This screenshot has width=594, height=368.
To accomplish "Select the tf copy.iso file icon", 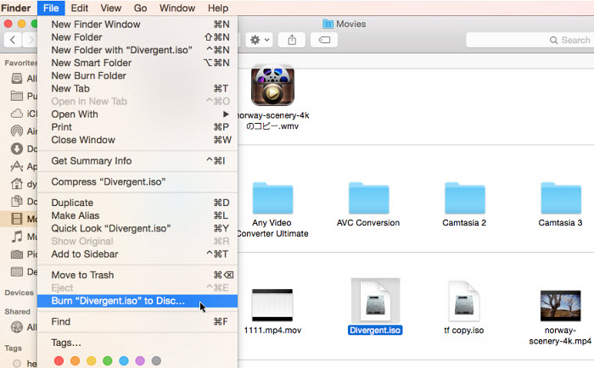I will [463, 301].
